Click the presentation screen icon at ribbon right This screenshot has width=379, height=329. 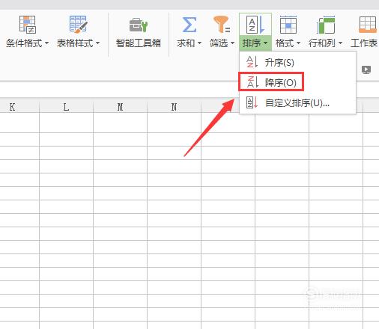click(366, 70)
